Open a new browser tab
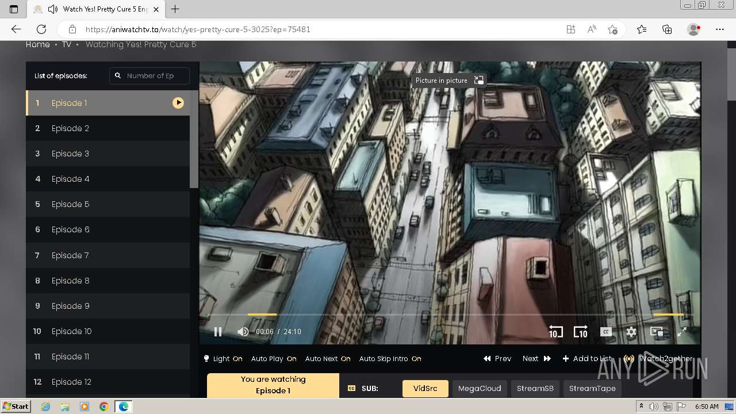The height and width of the screenshot is (414, 736). coord(175,9)
